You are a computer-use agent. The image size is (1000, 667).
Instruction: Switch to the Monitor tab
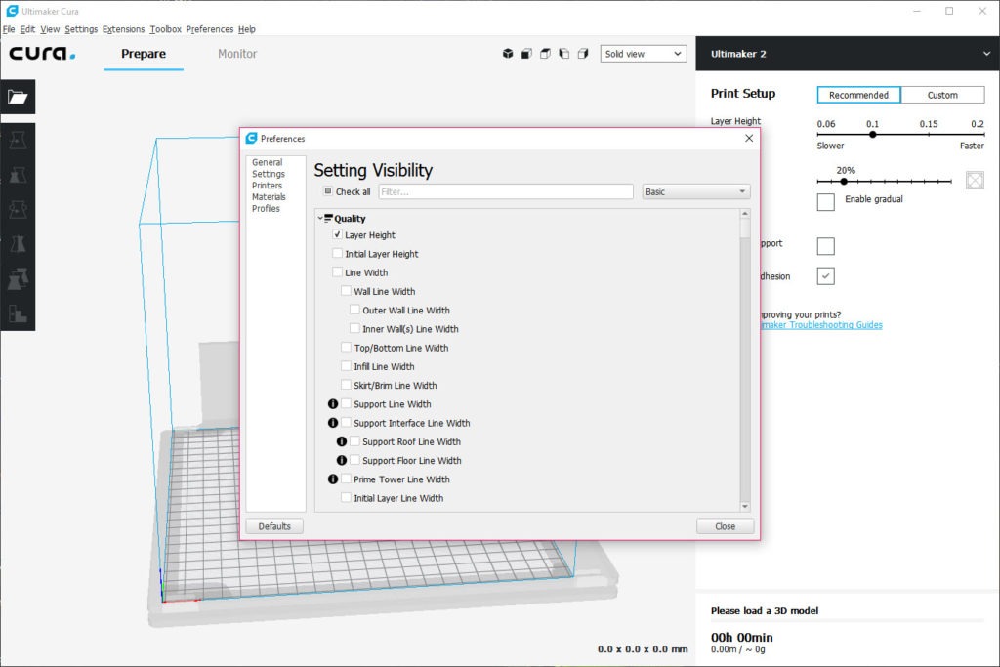point(237,54)
